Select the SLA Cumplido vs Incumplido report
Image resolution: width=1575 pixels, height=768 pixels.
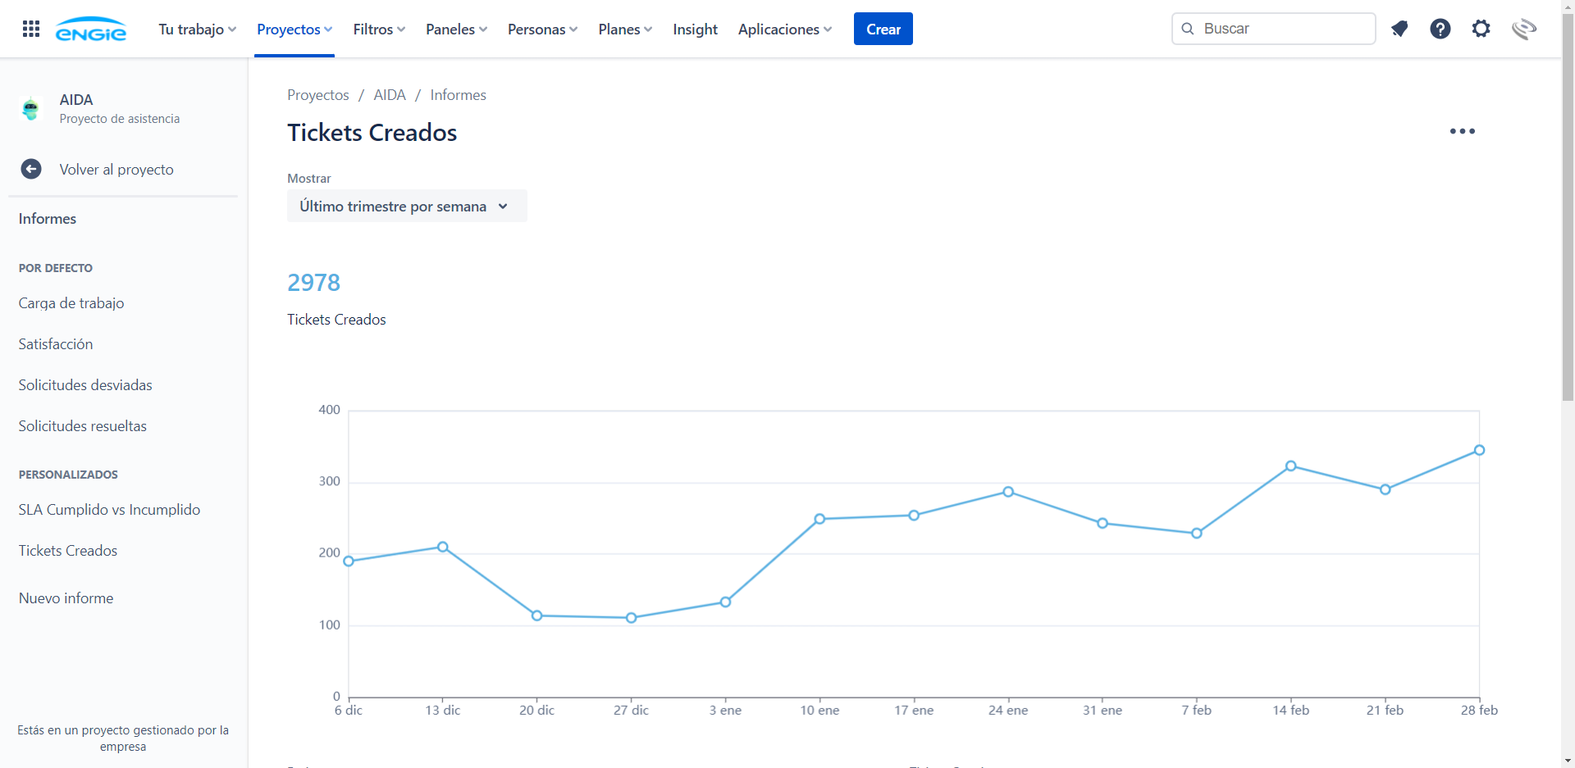(109, 509)
